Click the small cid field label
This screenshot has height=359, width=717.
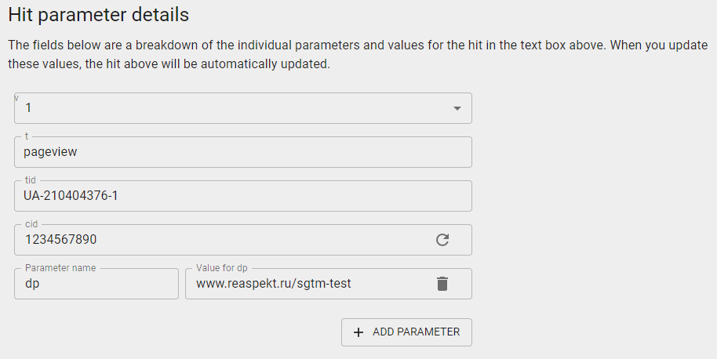[x=31, y=224]
